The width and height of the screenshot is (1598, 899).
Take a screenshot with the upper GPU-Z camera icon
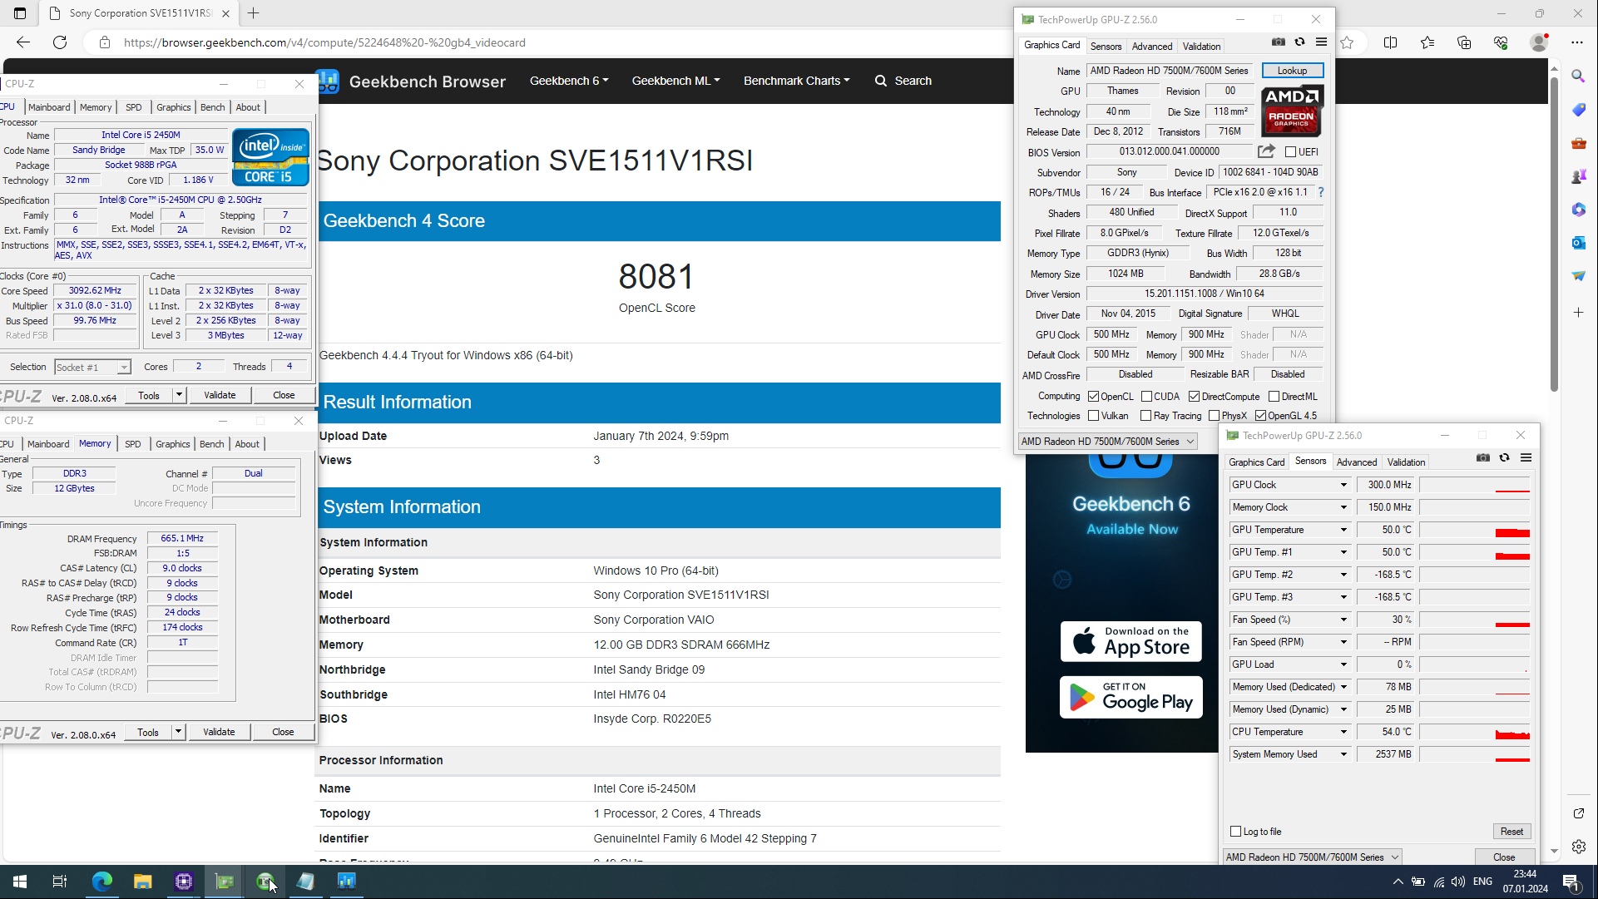1279,42
